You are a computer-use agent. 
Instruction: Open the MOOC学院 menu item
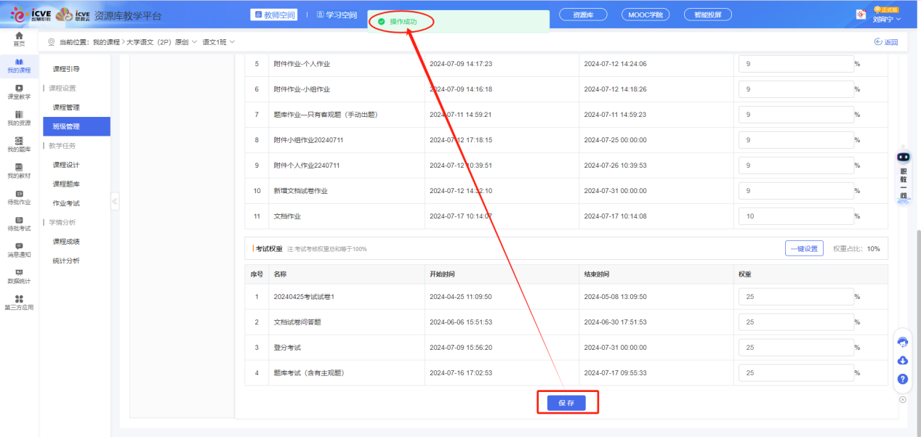[645, 14]
